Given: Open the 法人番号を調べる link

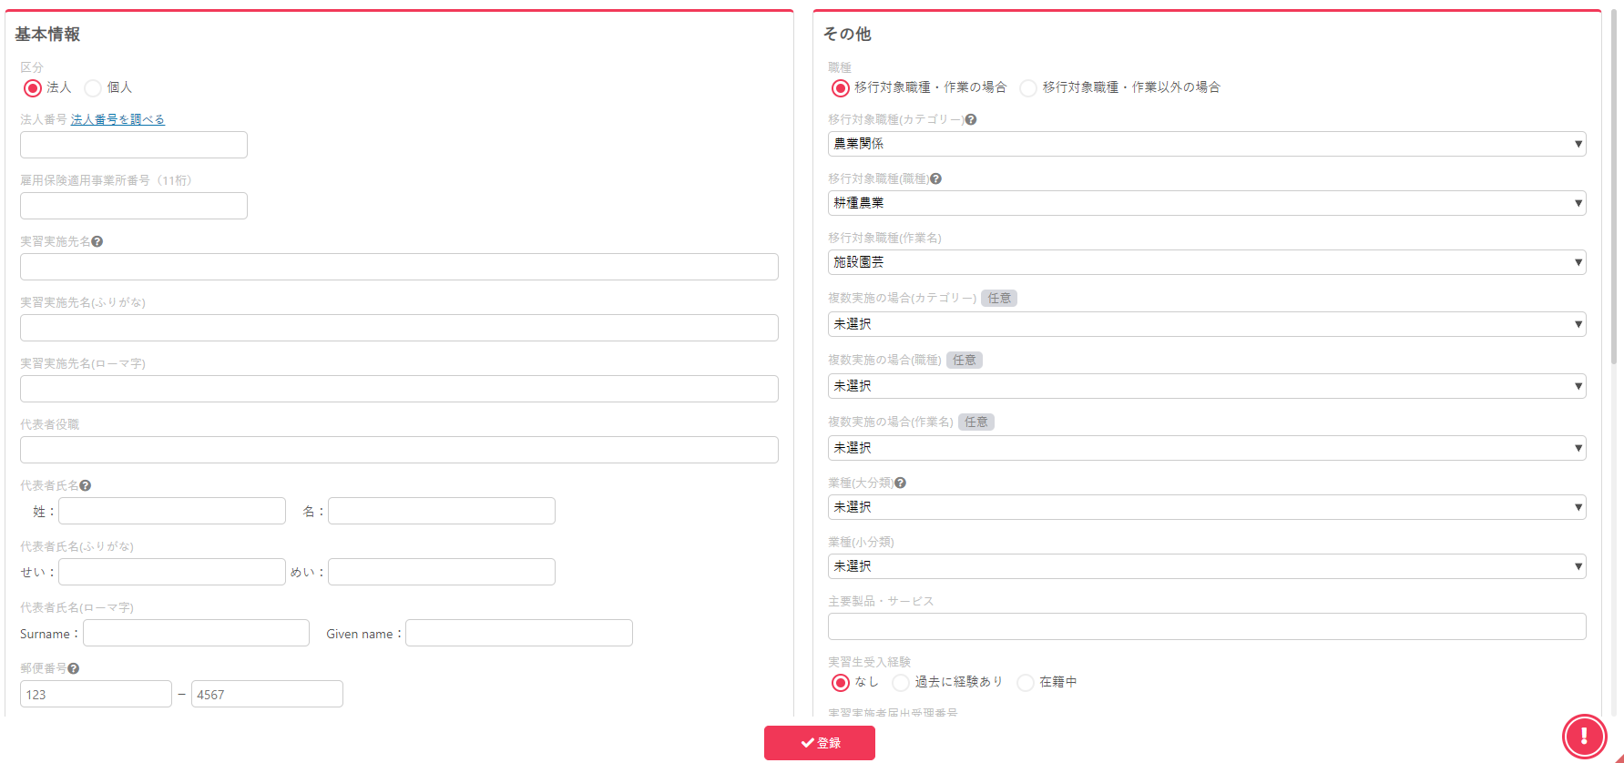Looking at the screenshot, I should pos(117,120).
